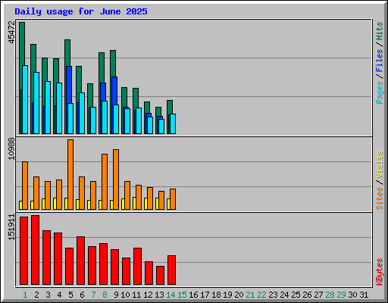
Task: Click day 1 on the x-axis
Action: (x=25, y=295)
